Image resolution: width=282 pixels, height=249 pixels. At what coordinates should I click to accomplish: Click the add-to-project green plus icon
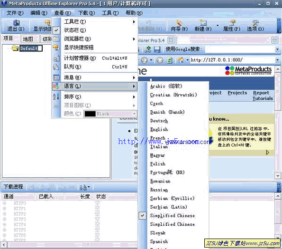148,49
